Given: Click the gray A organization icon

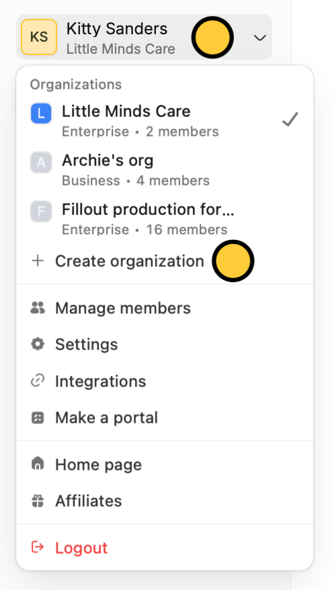Looking at the screenshot, I should click(41, 163).
